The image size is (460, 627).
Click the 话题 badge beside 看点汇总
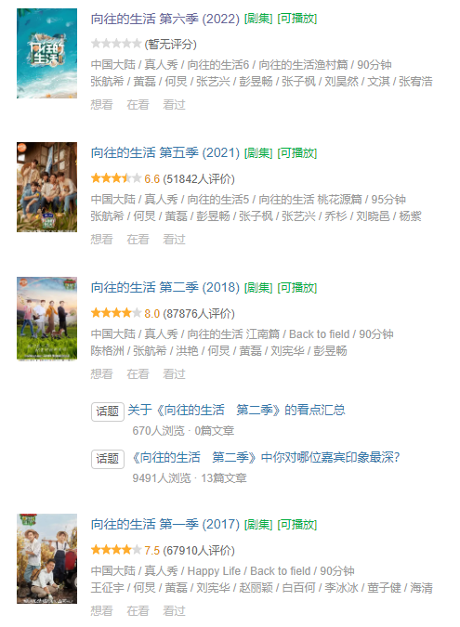(x=108, y=411)
